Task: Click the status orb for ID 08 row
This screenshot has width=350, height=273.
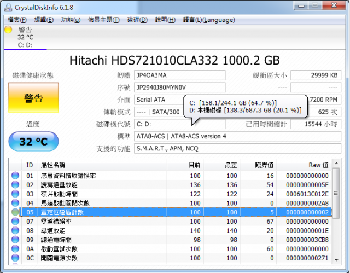Action: coord(15,230)
